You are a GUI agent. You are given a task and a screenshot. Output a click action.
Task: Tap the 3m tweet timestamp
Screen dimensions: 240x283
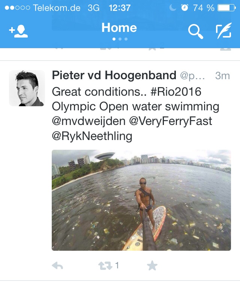(222, 76)
